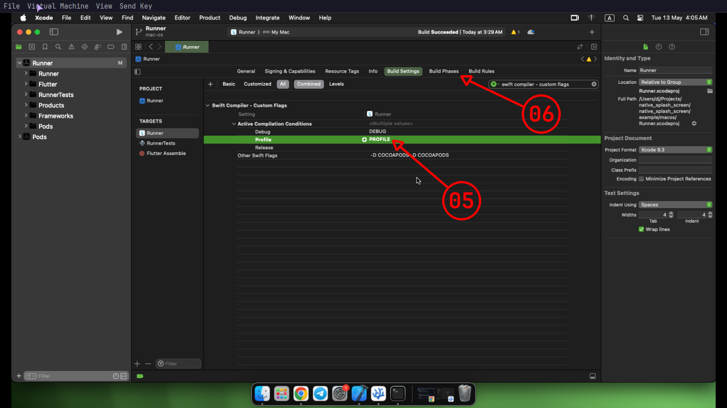Add a new build setting with plus
The width and height of the screenshot is (727, 408).
click(210, 84)
